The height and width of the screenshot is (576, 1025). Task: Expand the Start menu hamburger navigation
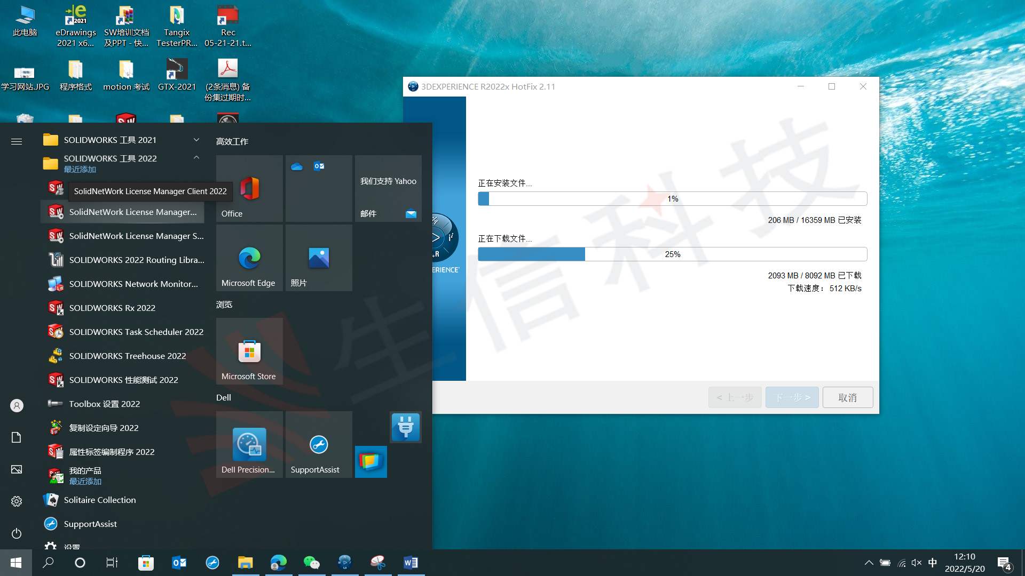17,141
